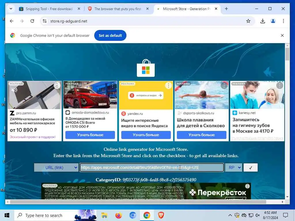Click the Microsoft Store link input field
Screen dimensions: 295x221
152,167
